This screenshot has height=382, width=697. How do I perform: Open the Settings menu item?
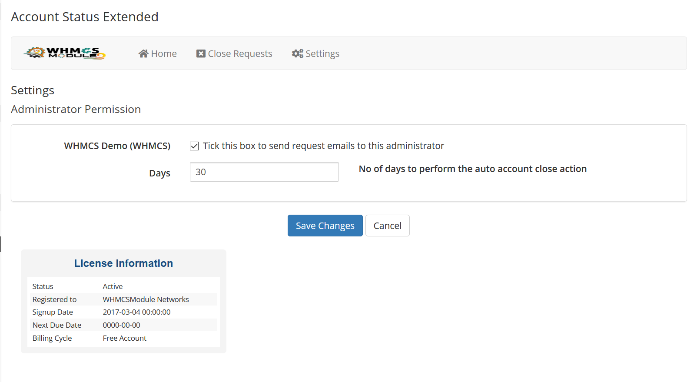tap(315, 53)
